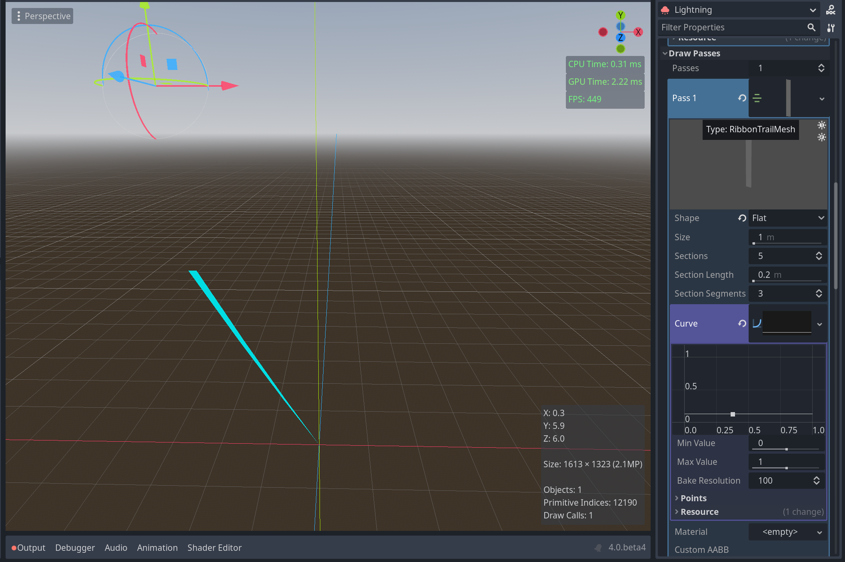
Task: Open the Perspective view menu
Action: click(x=42, y=16)
